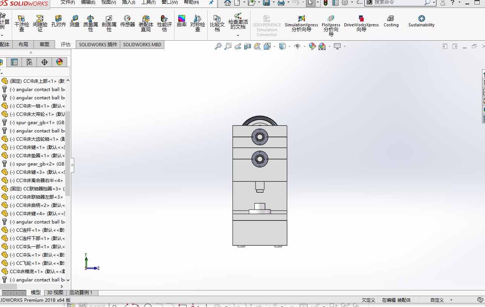The image size is (485, 307).
Task: Run 对称检查 symmetry check
Action: click(197, 23)
